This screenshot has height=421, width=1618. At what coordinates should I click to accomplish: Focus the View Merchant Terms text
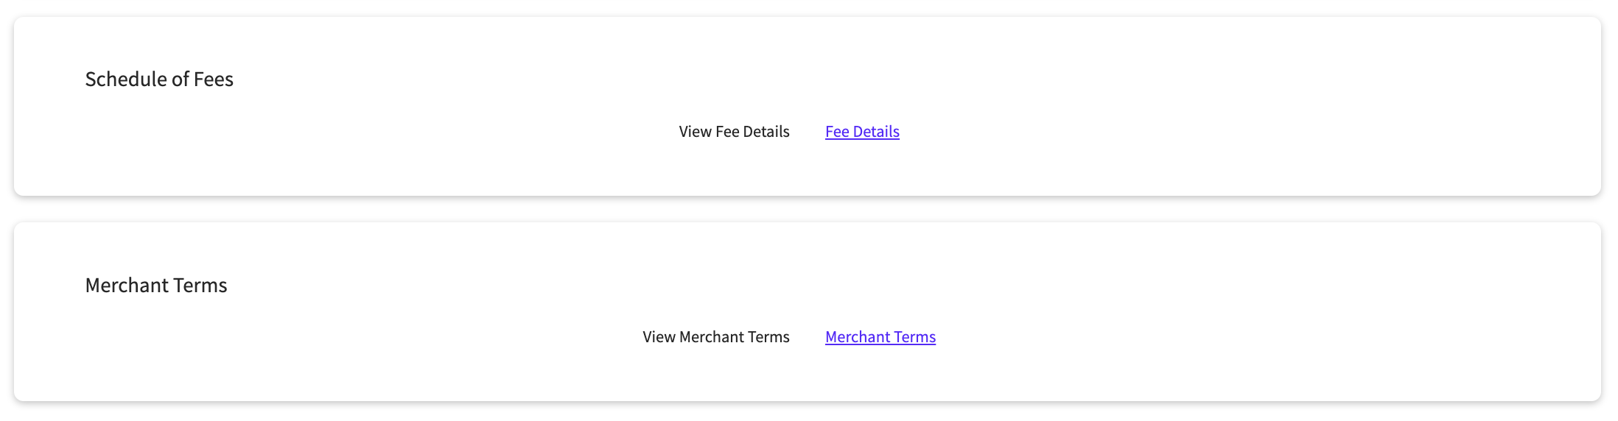[x=715, y=337]
